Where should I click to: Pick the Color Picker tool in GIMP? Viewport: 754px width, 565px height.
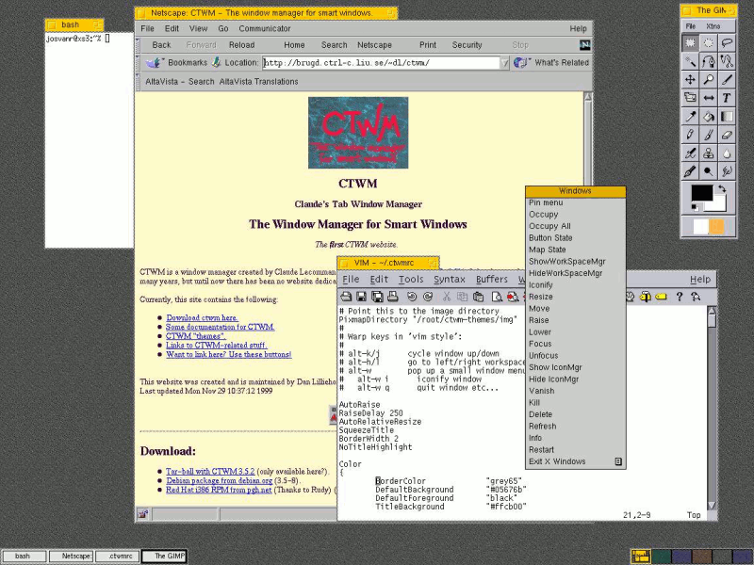coord(690,116)
